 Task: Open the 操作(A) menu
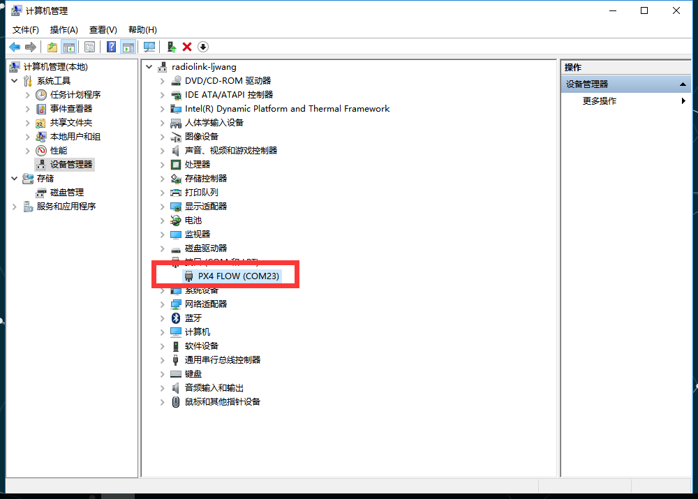pos(64,29)
